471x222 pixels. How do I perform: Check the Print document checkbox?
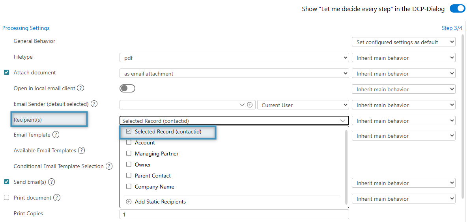coord(6,198)
